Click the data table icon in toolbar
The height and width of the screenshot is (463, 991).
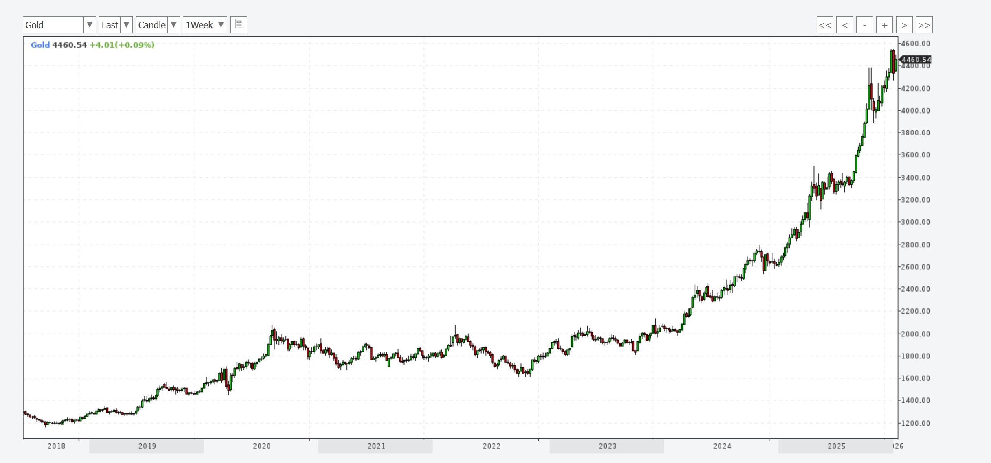tap(239, 24)
